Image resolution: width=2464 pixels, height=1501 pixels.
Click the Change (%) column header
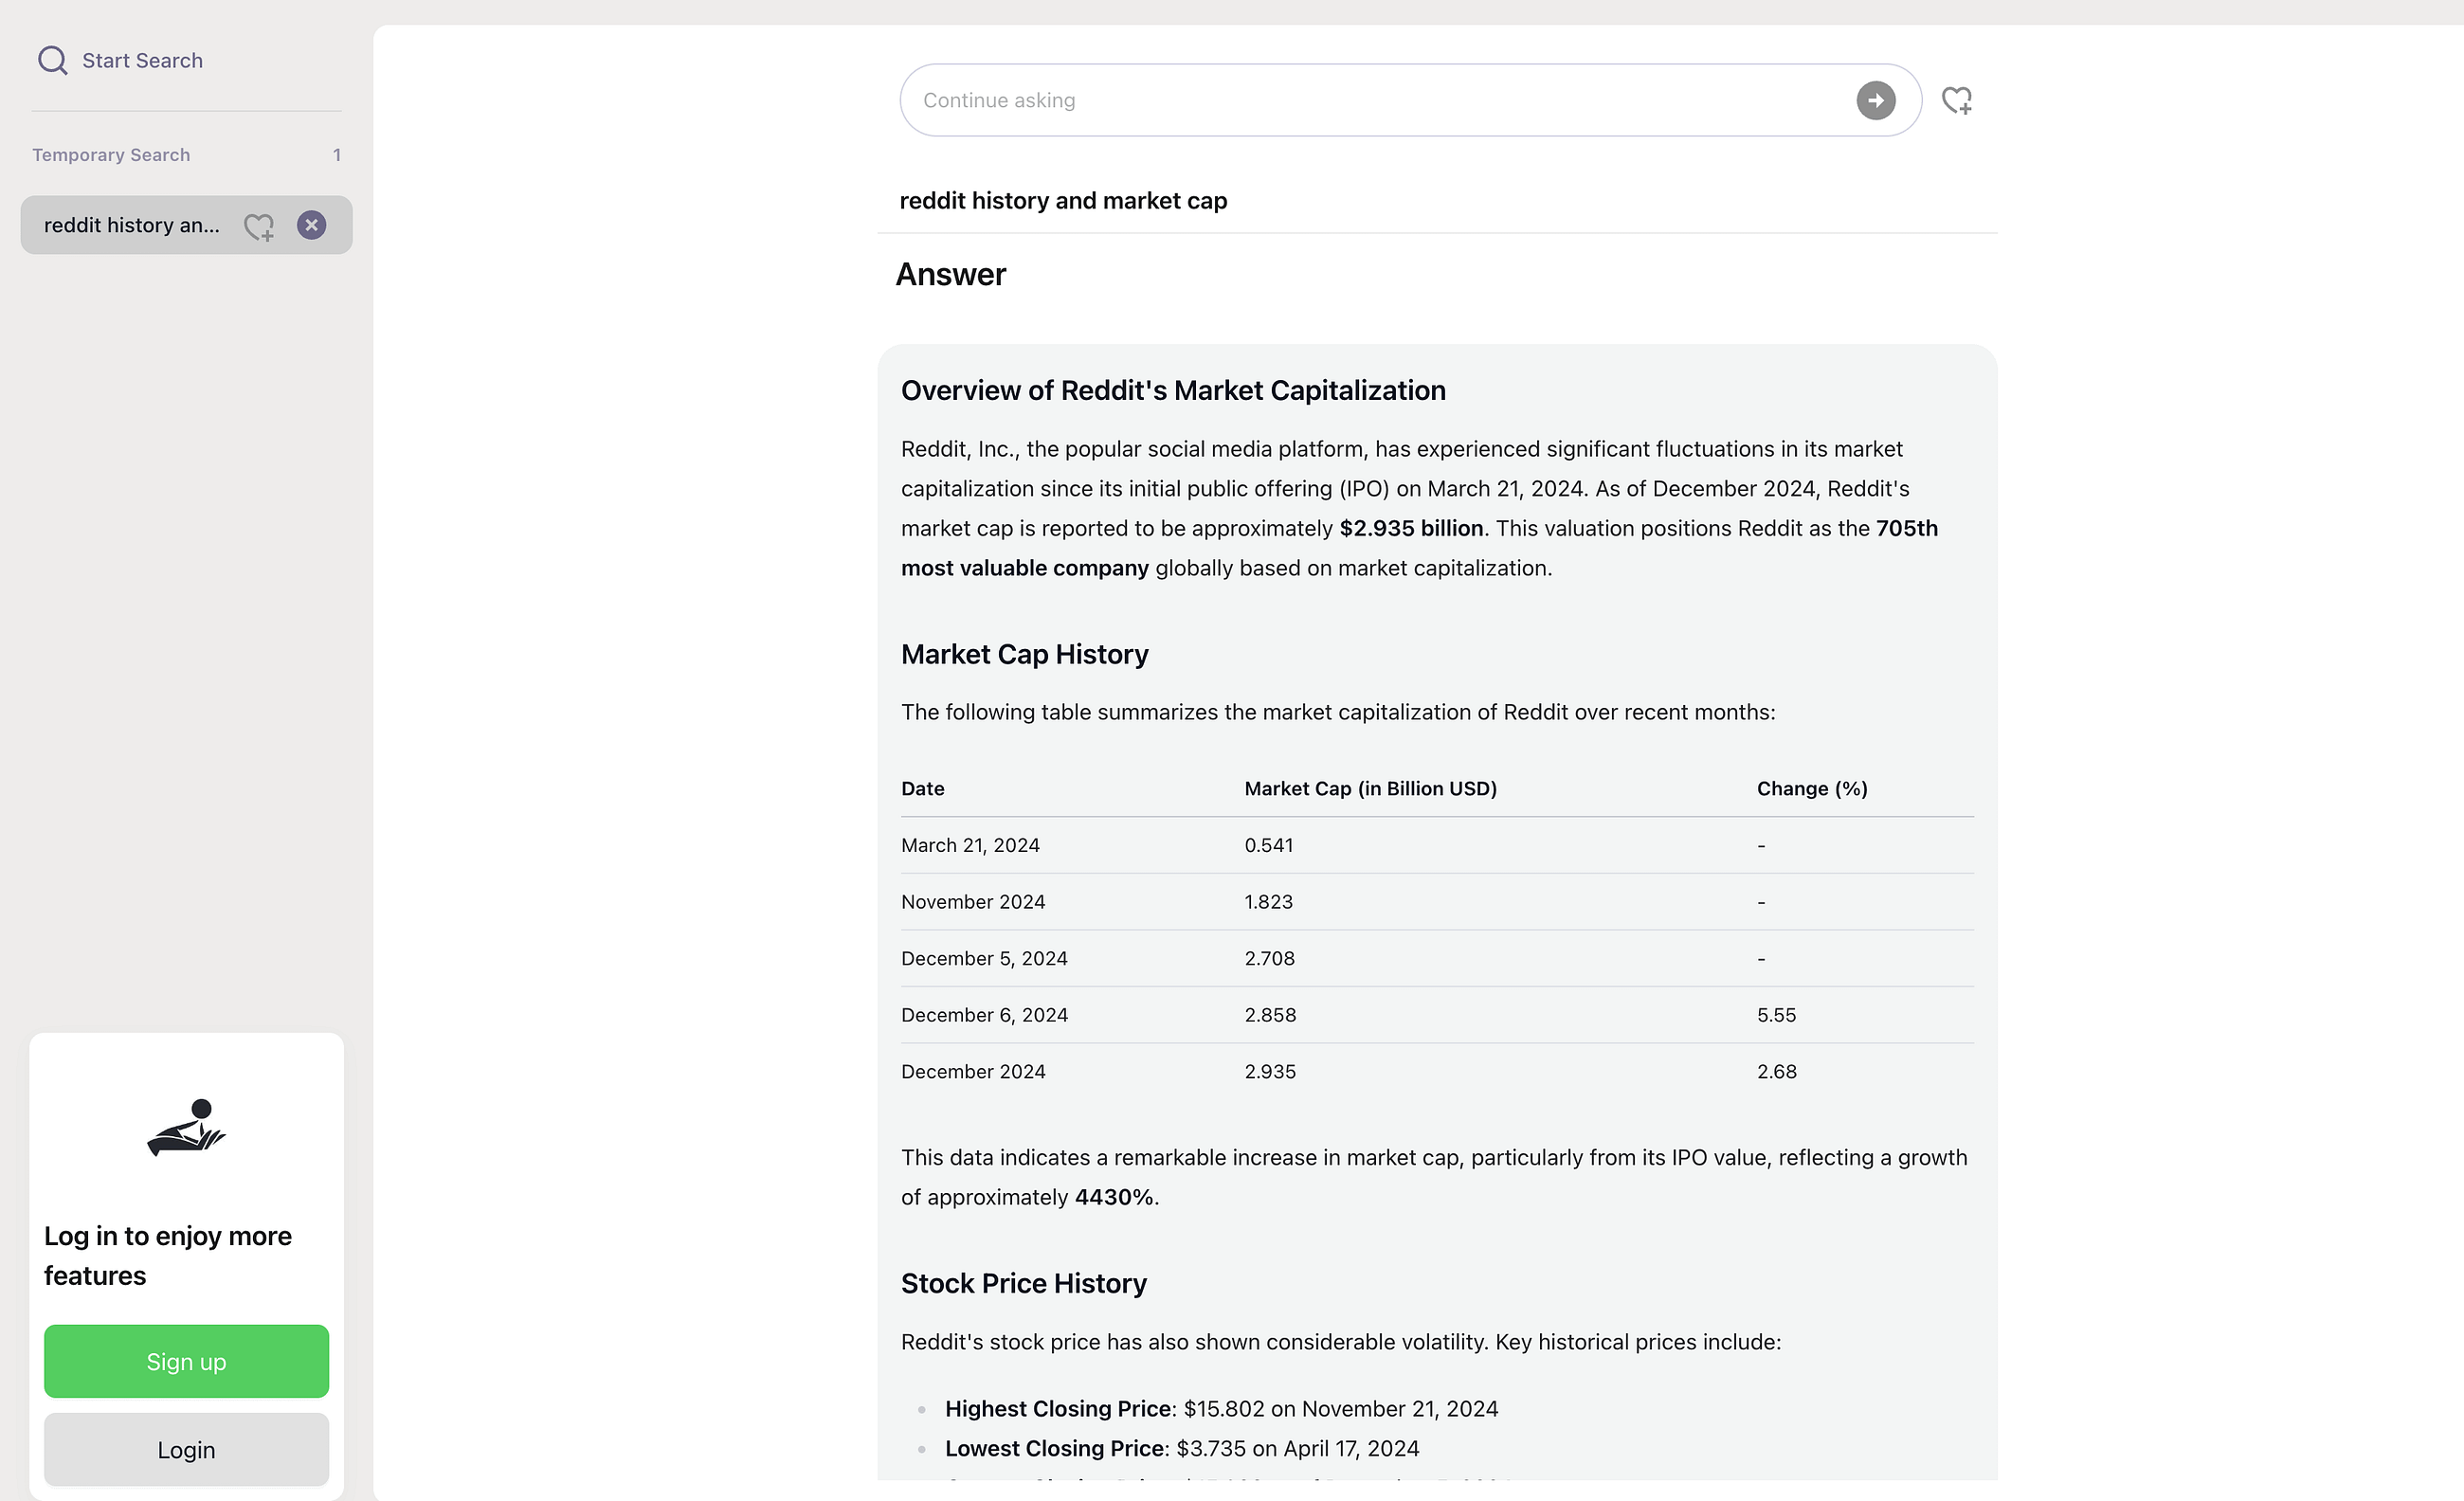(x=1811, y=788)
